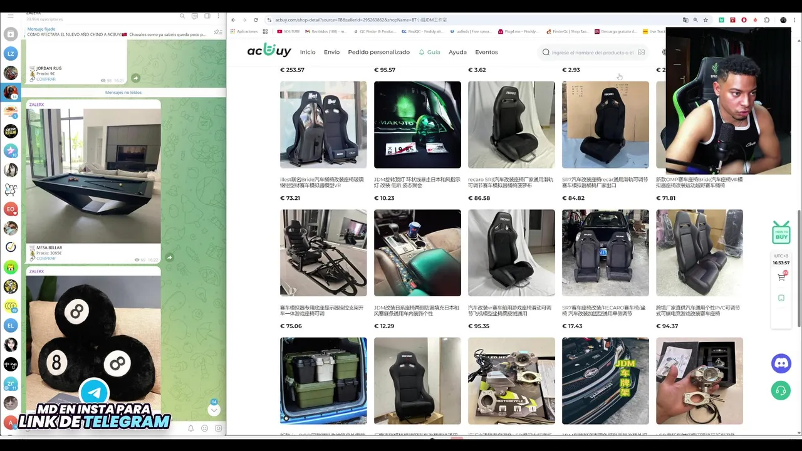Screen dimensions: 802x451
Task: Open Eventos menu item
Action: click(x=486, y=52)
